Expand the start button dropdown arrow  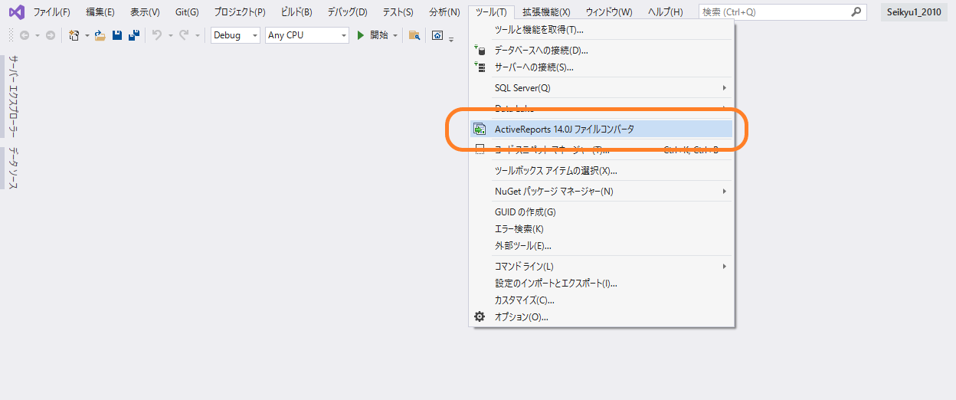[395, 35]
